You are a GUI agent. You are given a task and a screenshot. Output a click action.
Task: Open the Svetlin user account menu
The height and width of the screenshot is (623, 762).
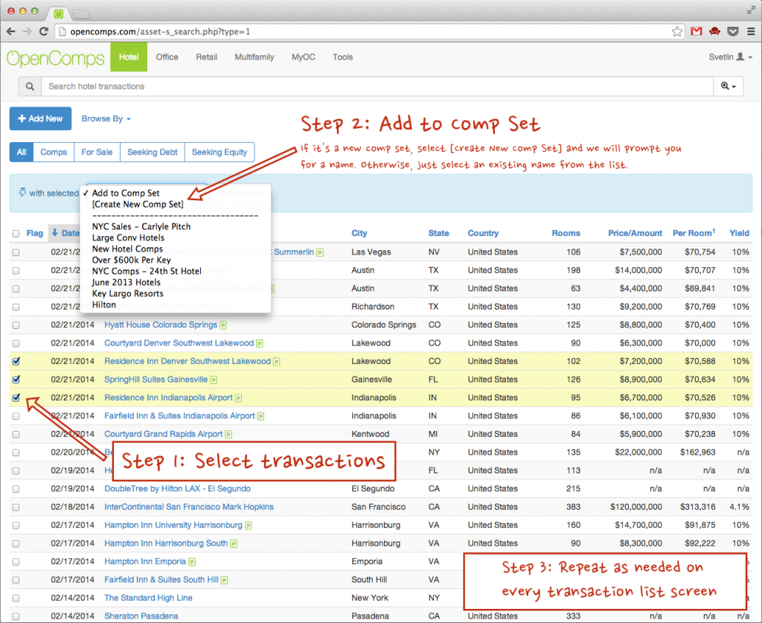click(x=731, y=57)
